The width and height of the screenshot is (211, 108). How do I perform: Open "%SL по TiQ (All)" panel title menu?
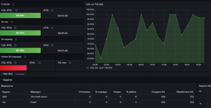click(95, 4)
